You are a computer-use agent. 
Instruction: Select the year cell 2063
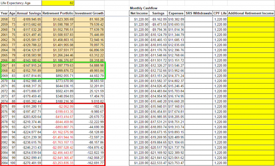4,45
